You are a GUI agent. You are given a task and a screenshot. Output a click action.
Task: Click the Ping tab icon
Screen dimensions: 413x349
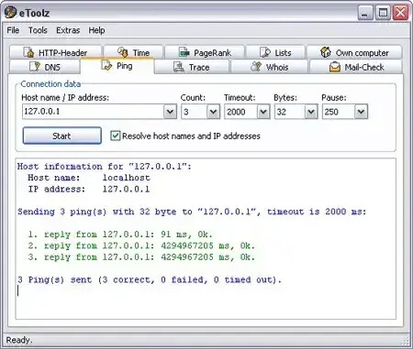coord(106,65)
